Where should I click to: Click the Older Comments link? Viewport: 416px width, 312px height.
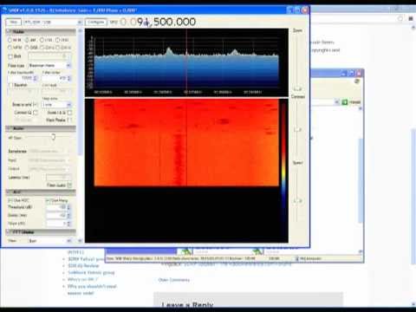click(x=174, y=280)
